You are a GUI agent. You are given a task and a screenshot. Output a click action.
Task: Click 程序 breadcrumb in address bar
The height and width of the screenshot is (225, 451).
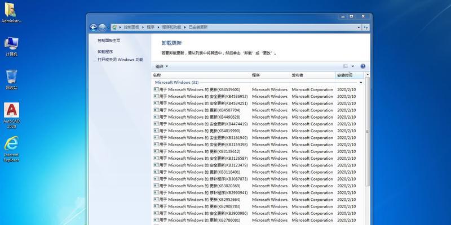click(x=151, y=27)
